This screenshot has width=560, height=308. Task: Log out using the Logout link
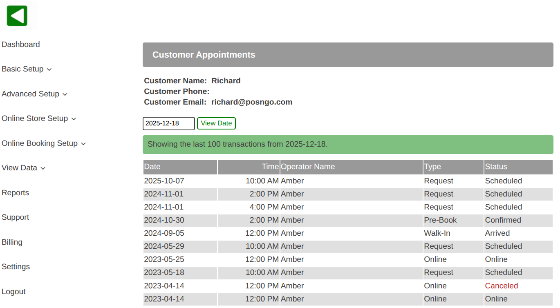pyautogui.click(x=14, y=292)
